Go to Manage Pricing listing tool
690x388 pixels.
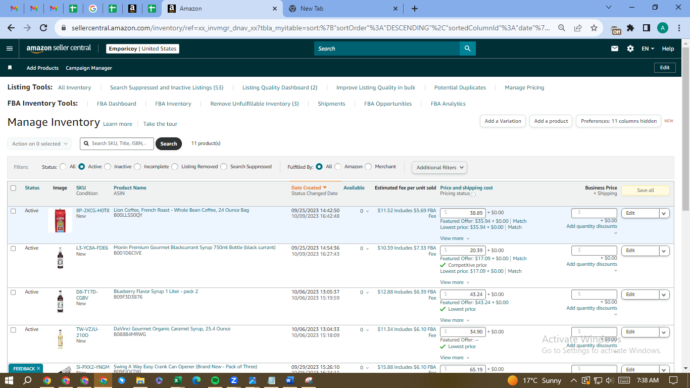tap(524, 87)
